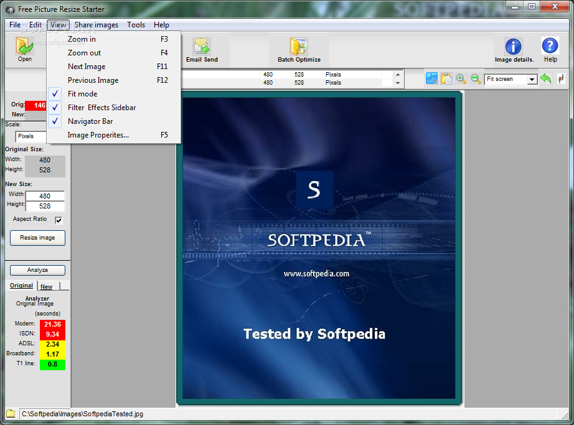Click the Original Size Width value 480
The height and width of the screenshot is (425, 574).
coord(45,160)
